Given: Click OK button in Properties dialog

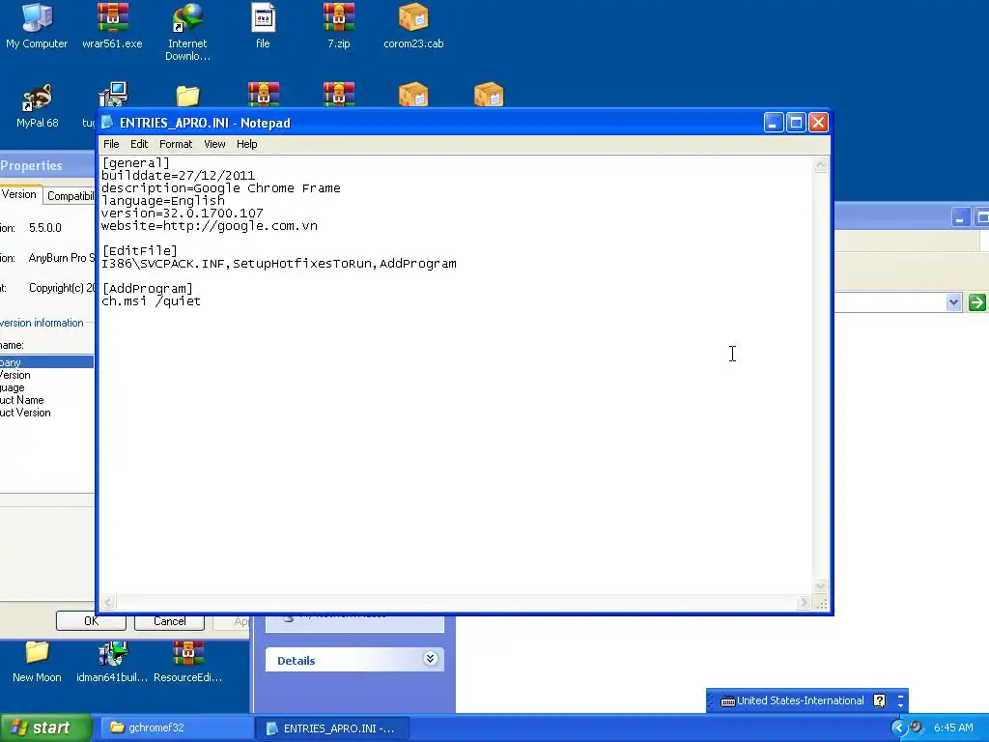Looking at the screenshot, I should click(x=91, y=621).
